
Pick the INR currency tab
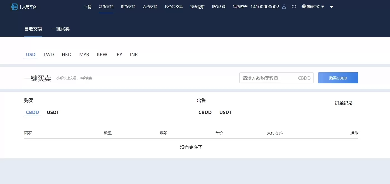click(134, 54)
